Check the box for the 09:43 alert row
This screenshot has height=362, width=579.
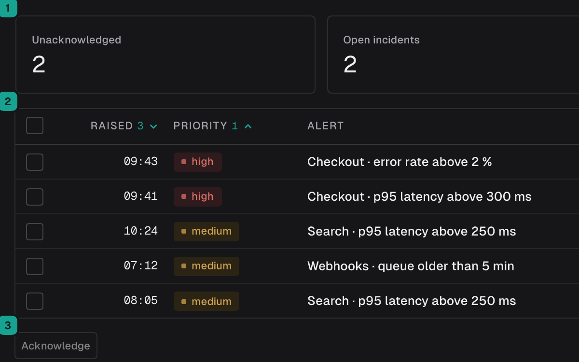(35, 162)
